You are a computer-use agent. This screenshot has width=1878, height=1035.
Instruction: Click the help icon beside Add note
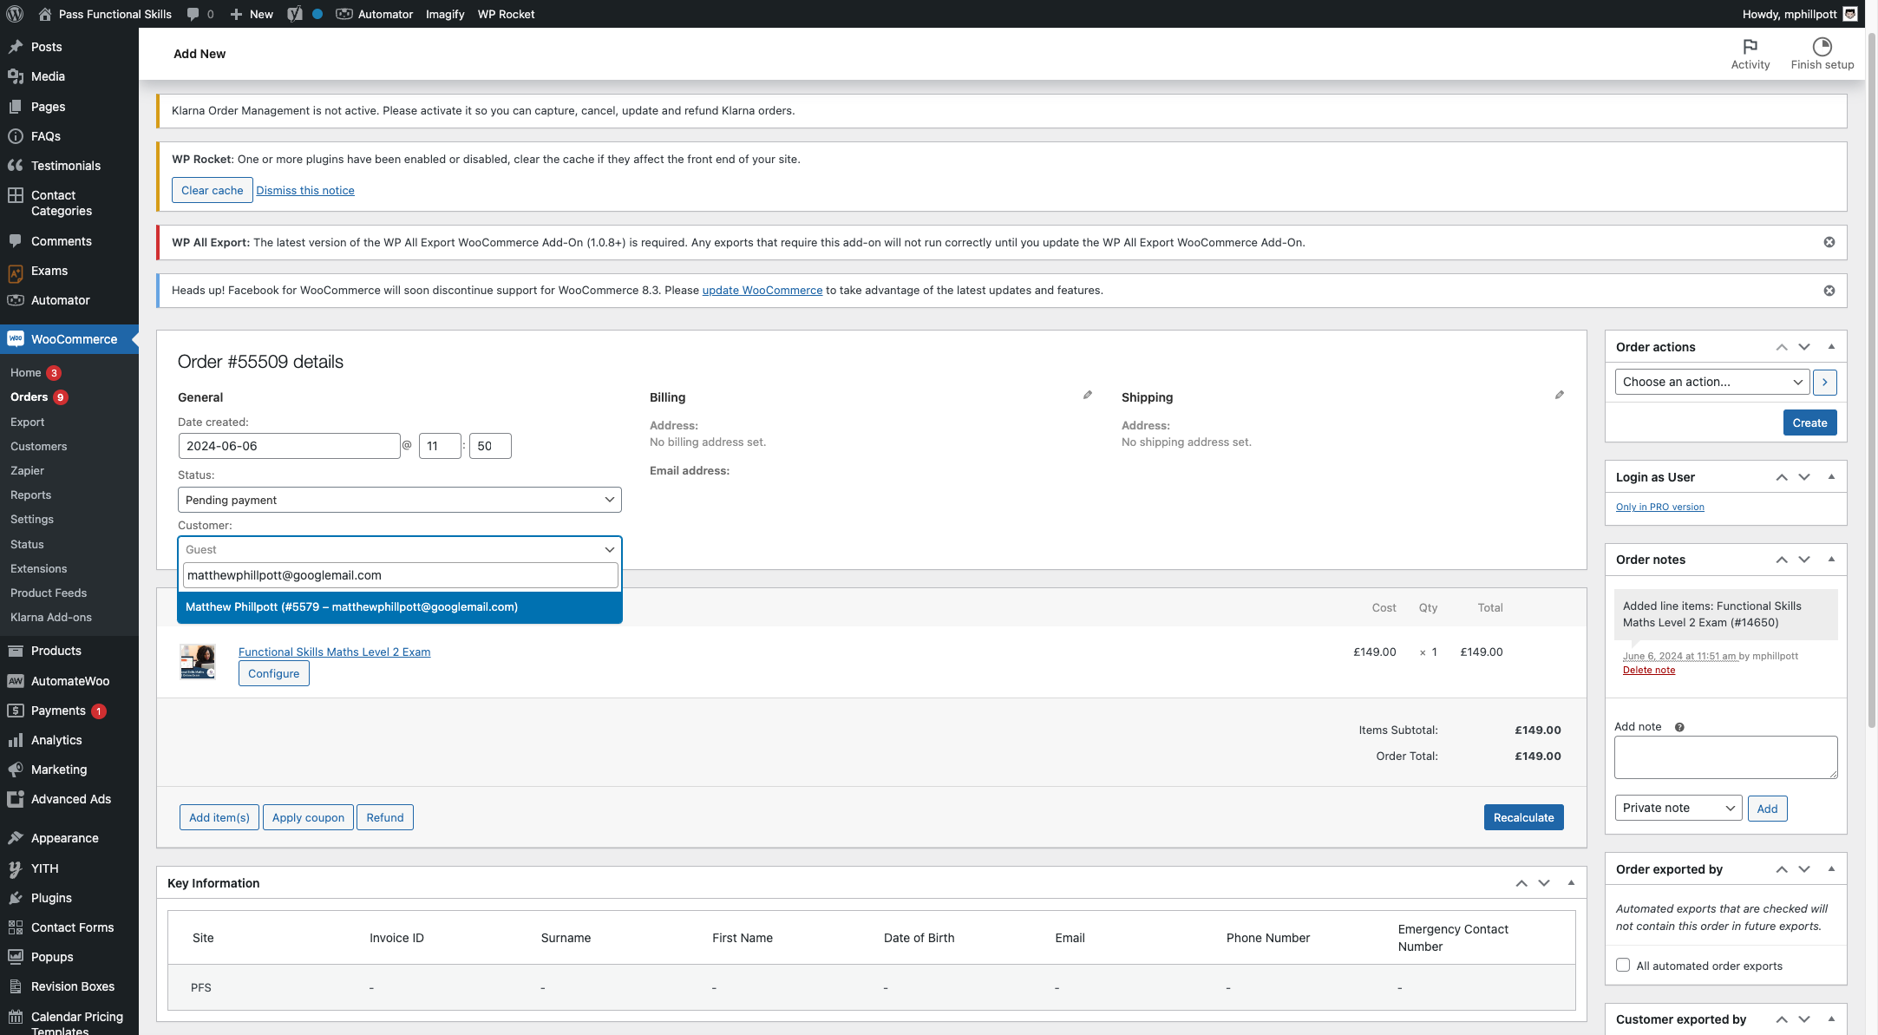(1679, 727)
